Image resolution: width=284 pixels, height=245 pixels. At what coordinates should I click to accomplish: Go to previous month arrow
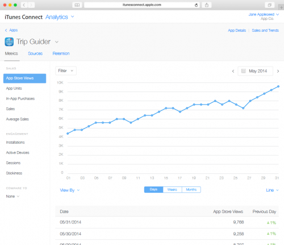pos(233,71)
